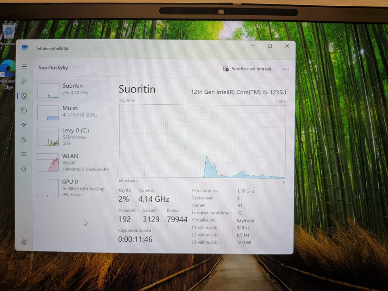The width and height of the screenshot is (388, 291).
Task: Click the Task Manager app icon in title bar
Action: point(25,48)
